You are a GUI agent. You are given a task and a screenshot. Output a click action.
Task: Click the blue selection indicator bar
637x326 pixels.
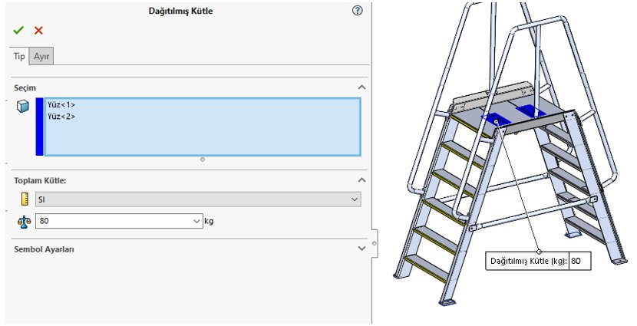click(x=39, y=127)
